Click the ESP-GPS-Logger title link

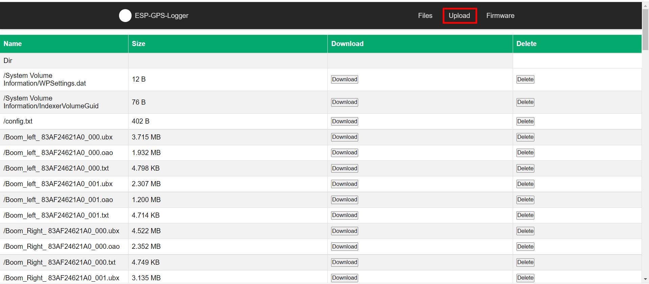(x=161, y=16)
